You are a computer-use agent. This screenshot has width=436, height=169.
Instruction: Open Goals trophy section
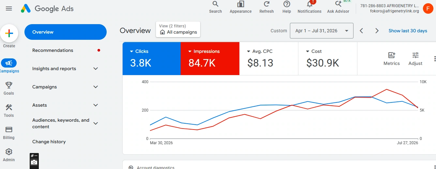click(x=9, y=88)
